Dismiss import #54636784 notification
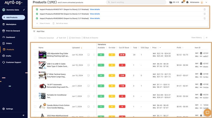 (x=204, y=14)
